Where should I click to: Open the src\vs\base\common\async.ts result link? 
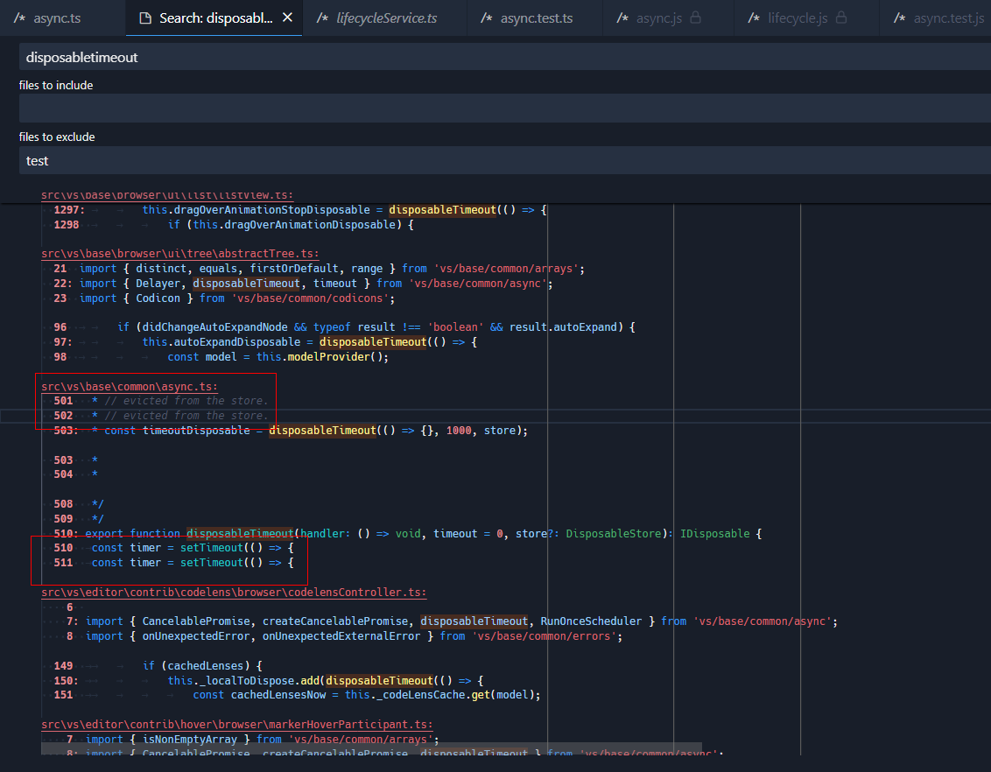pos(130,387)
